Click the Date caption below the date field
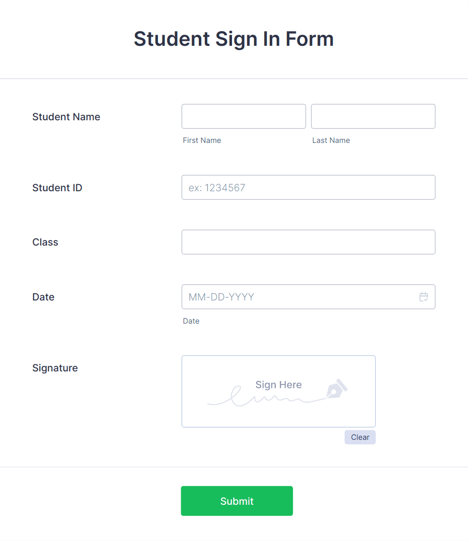468x541 pixels. (x=191, y=321)
